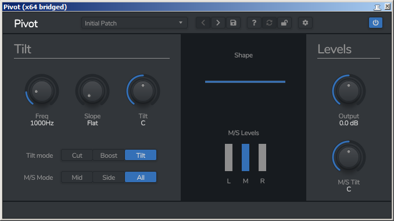394x221 pixels.
Task: Set M/S Mode to All
Action: (141, 177)
